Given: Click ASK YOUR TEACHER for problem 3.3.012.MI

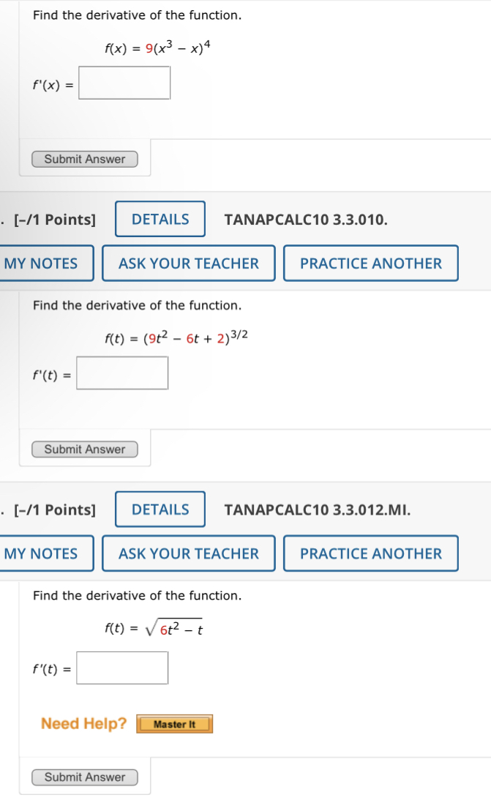Looking at the screenshot, I should click(x=189, y=553).
